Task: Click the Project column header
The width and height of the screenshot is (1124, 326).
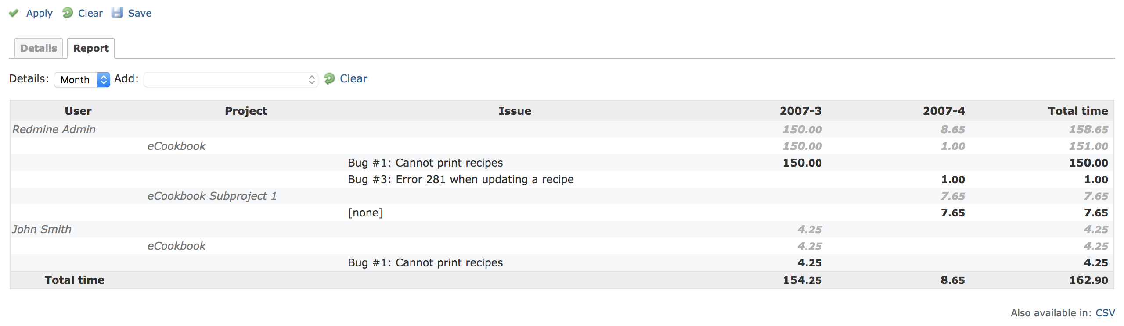Action: 246,111
